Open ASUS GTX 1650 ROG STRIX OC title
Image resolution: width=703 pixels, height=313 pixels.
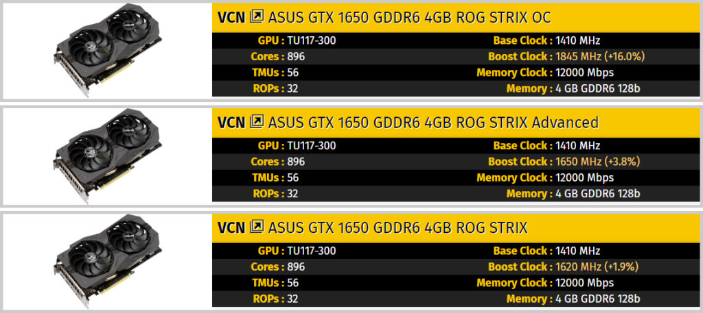pos(409,17)
